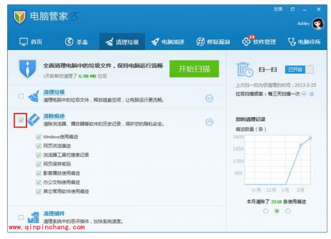Check the 清理垃圾 checkbox
Viewport: 331px width, 239px height.
point(21,96)
